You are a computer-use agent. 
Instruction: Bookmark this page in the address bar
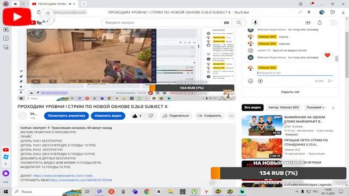[309, 12]
